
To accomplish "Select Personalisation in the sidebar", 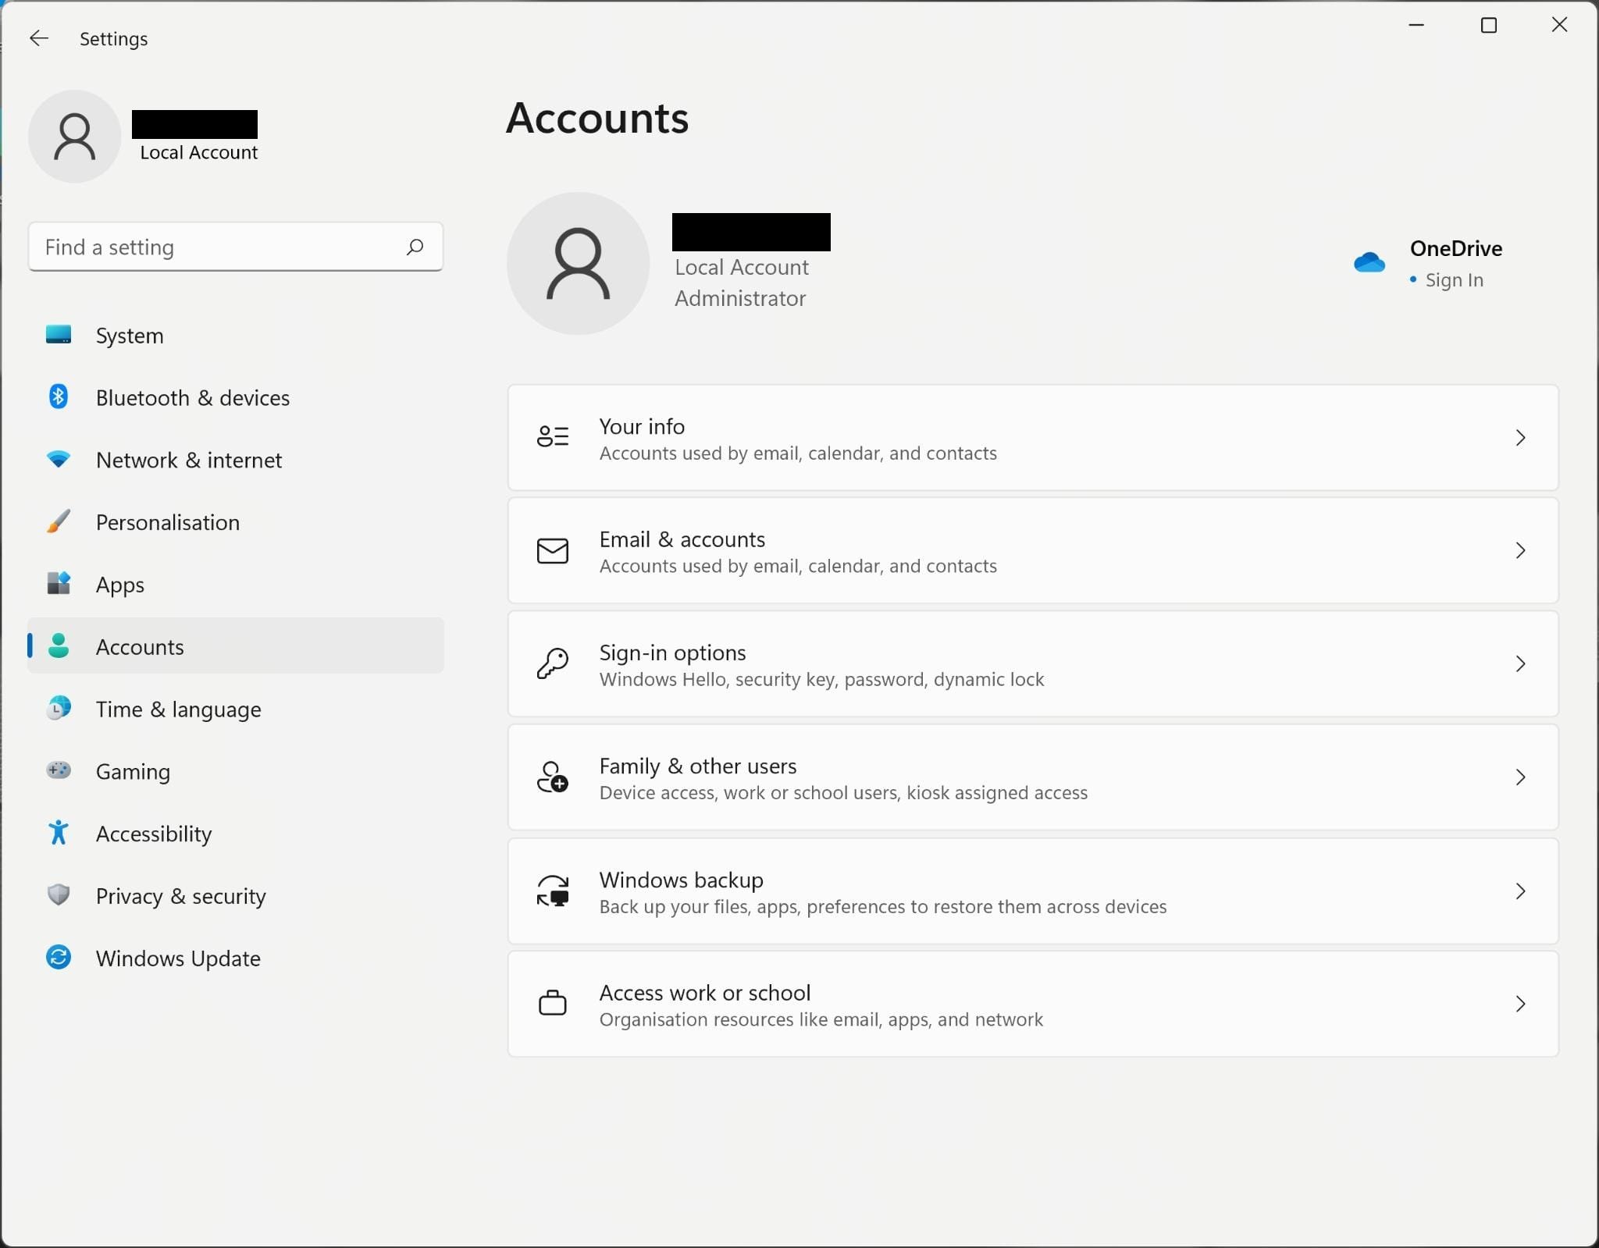I will click(167, 523).
